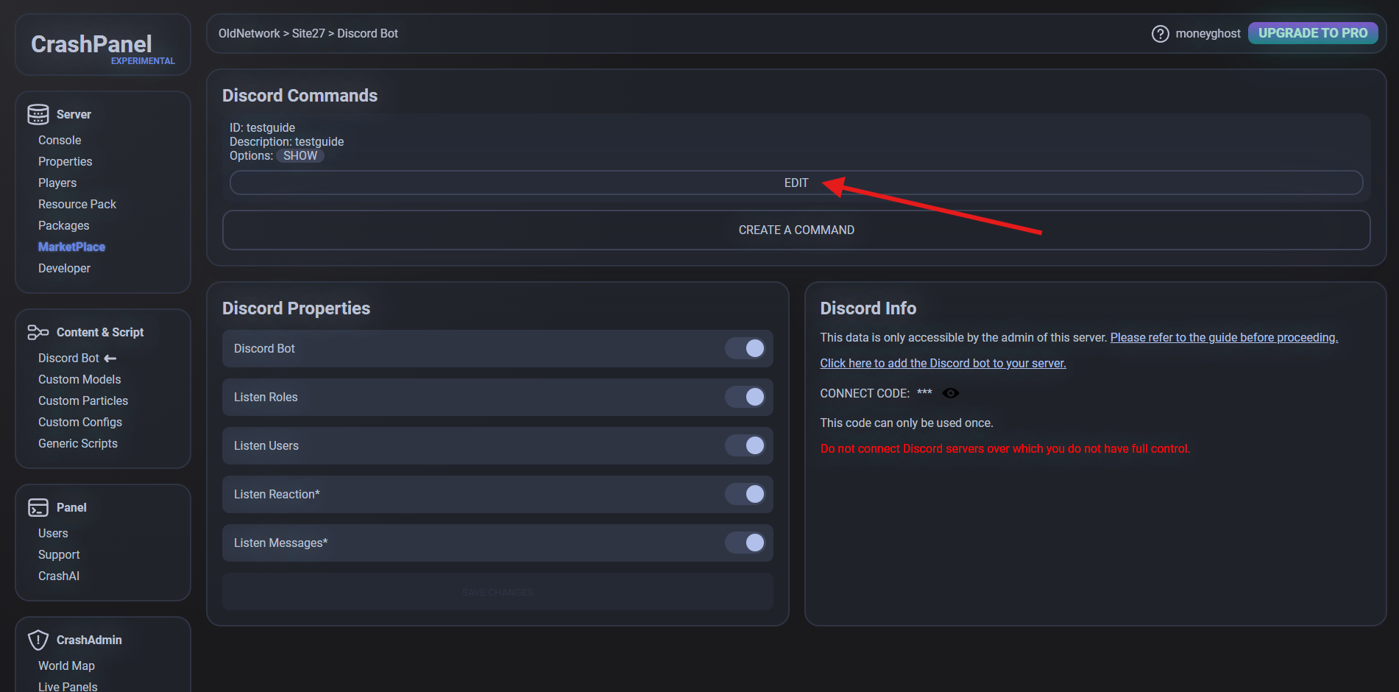This screenshot has width=1399, height=692.
Task: Show options for testguide command
Action: (300, 156)
